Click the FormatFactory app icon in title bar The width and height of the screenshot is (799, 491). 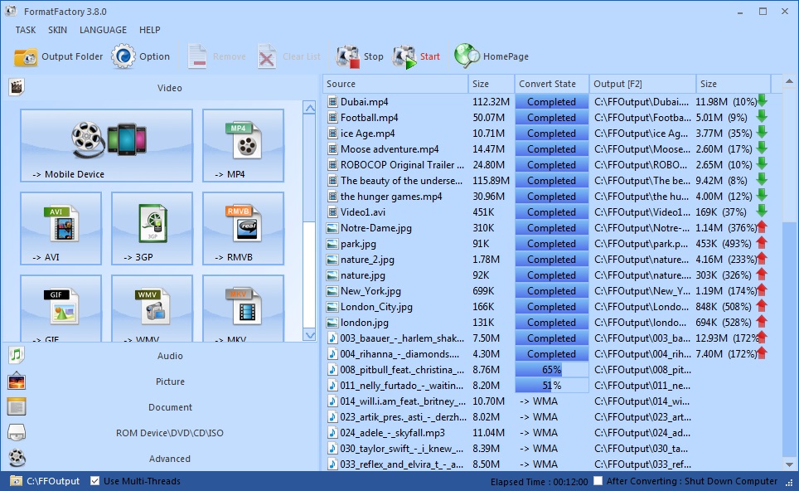(x=11, y=11)
